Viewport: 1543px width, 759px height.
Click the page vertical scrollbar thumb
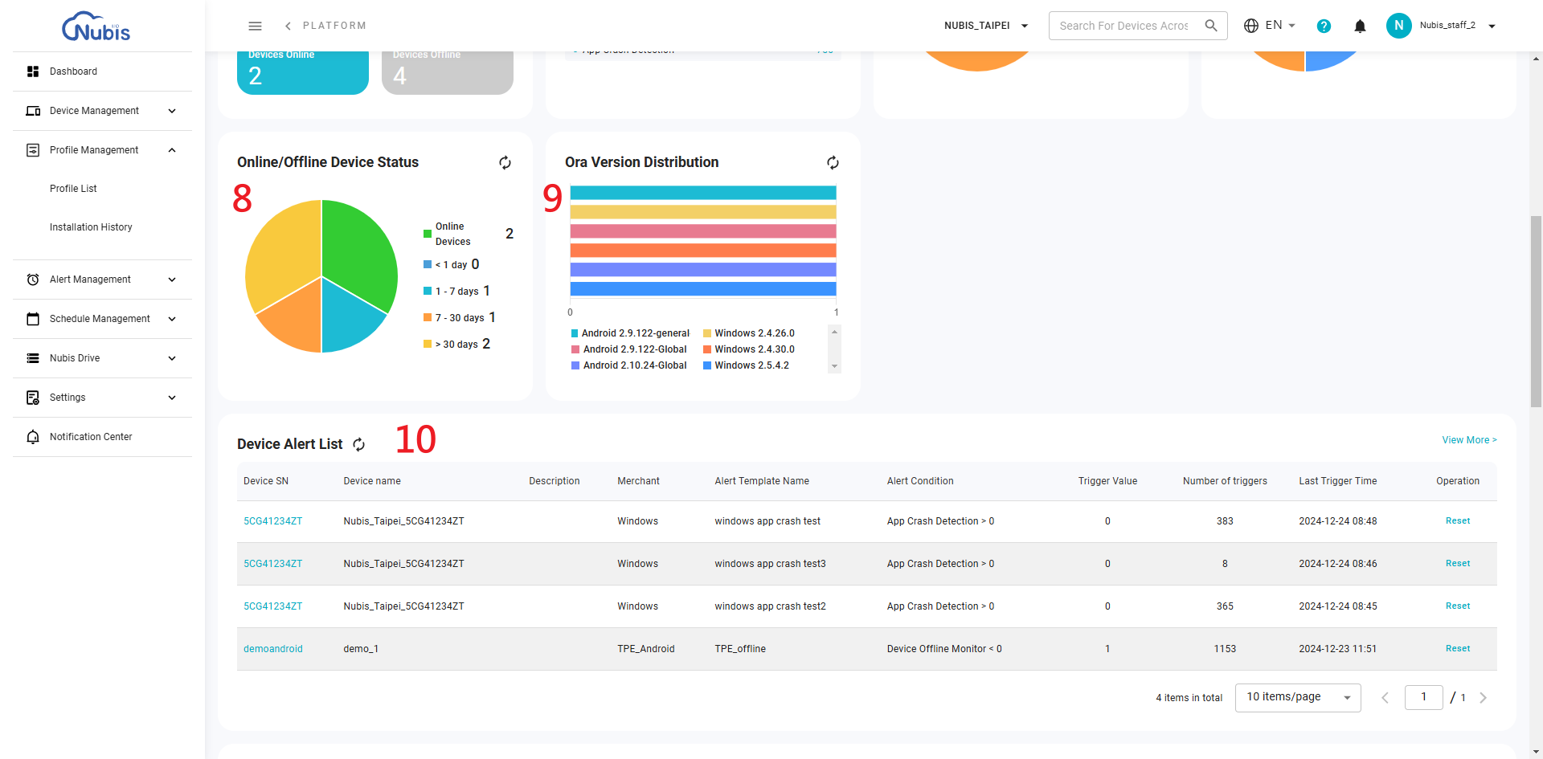pyautogui.click(x=1536, y=312)
